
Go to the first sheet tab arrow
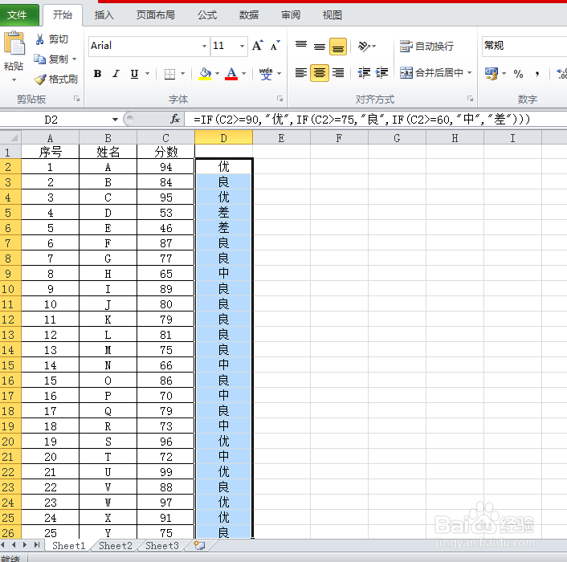(3, 544)
